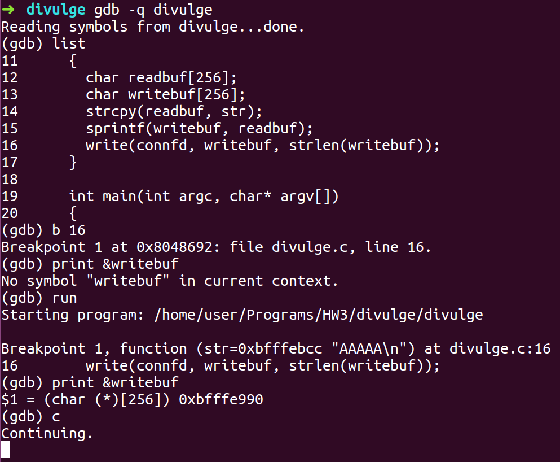Click the 'strcpy(readbuf, str);' line
560x462 pixels.
(x=174, y=112)
